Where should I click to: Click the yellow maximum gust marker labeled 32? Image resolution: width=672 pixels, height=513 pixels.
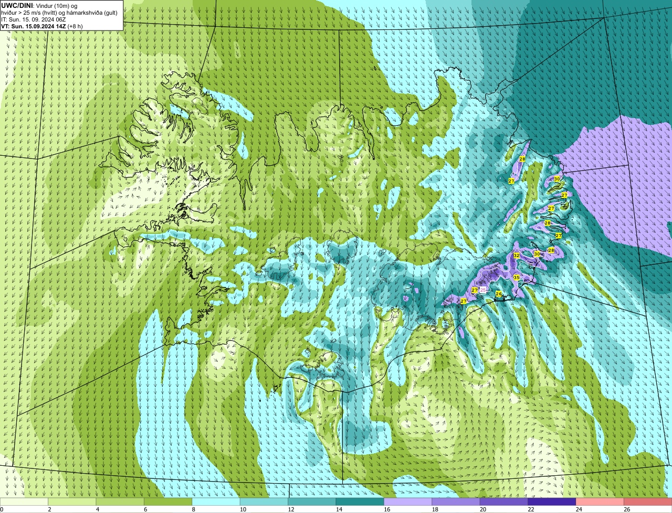(x=517, y=255)
